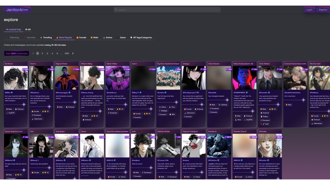The height and width of the screenshot is (185, 330).
Task: Click the search magnifier icon
Action: click(116, 10)
